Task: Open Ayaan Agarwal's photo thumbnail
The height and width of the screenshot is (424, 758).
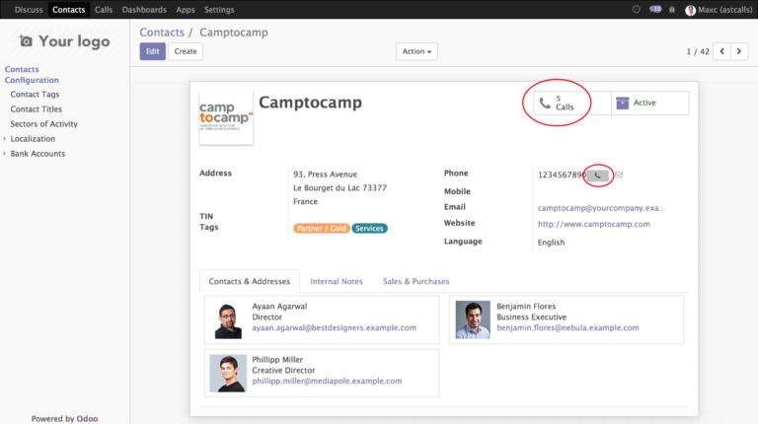Action: pos(228,319)
